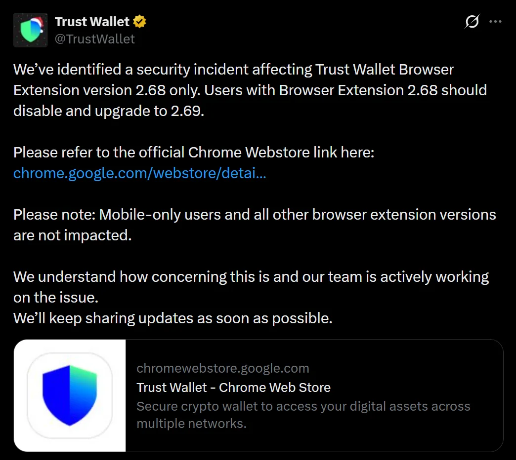Click the @TrustWallet handle
This screenshot has height=460, width=516.
(94, 39)
